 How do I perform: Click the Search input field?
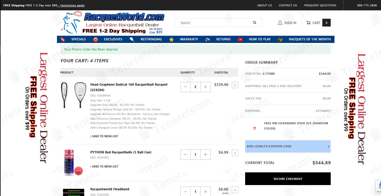click(x=214, y=23)
